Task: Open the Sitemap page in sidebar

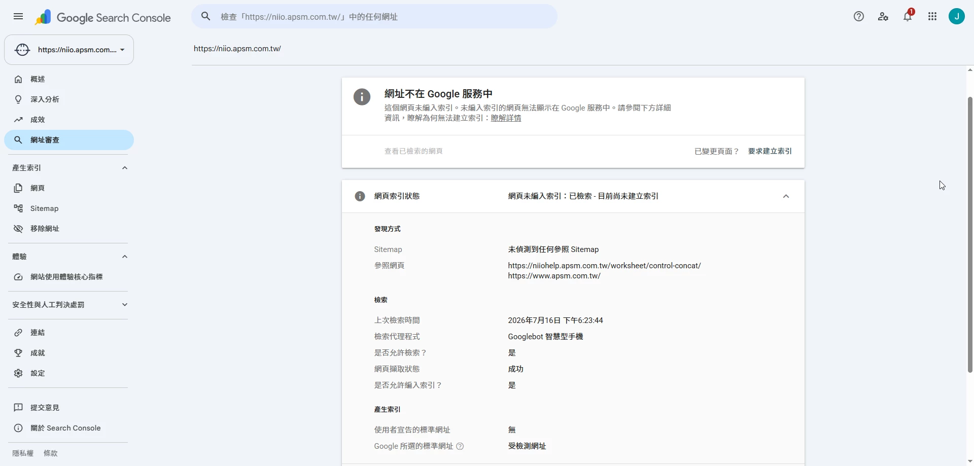Action: 69,208
